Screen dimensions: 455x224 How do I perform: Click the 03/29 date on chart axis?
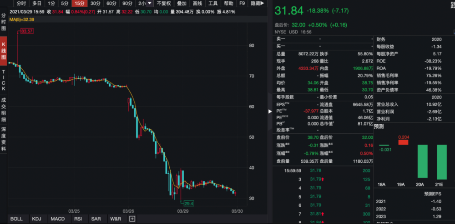[183, 211]
